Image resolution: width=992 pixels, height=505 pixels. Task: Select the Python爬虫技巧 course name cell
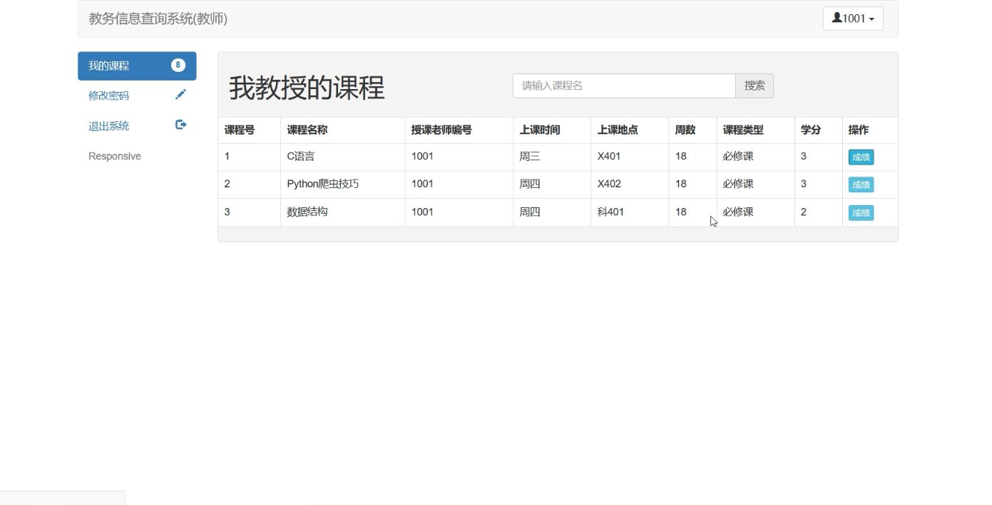coord(342,184)
